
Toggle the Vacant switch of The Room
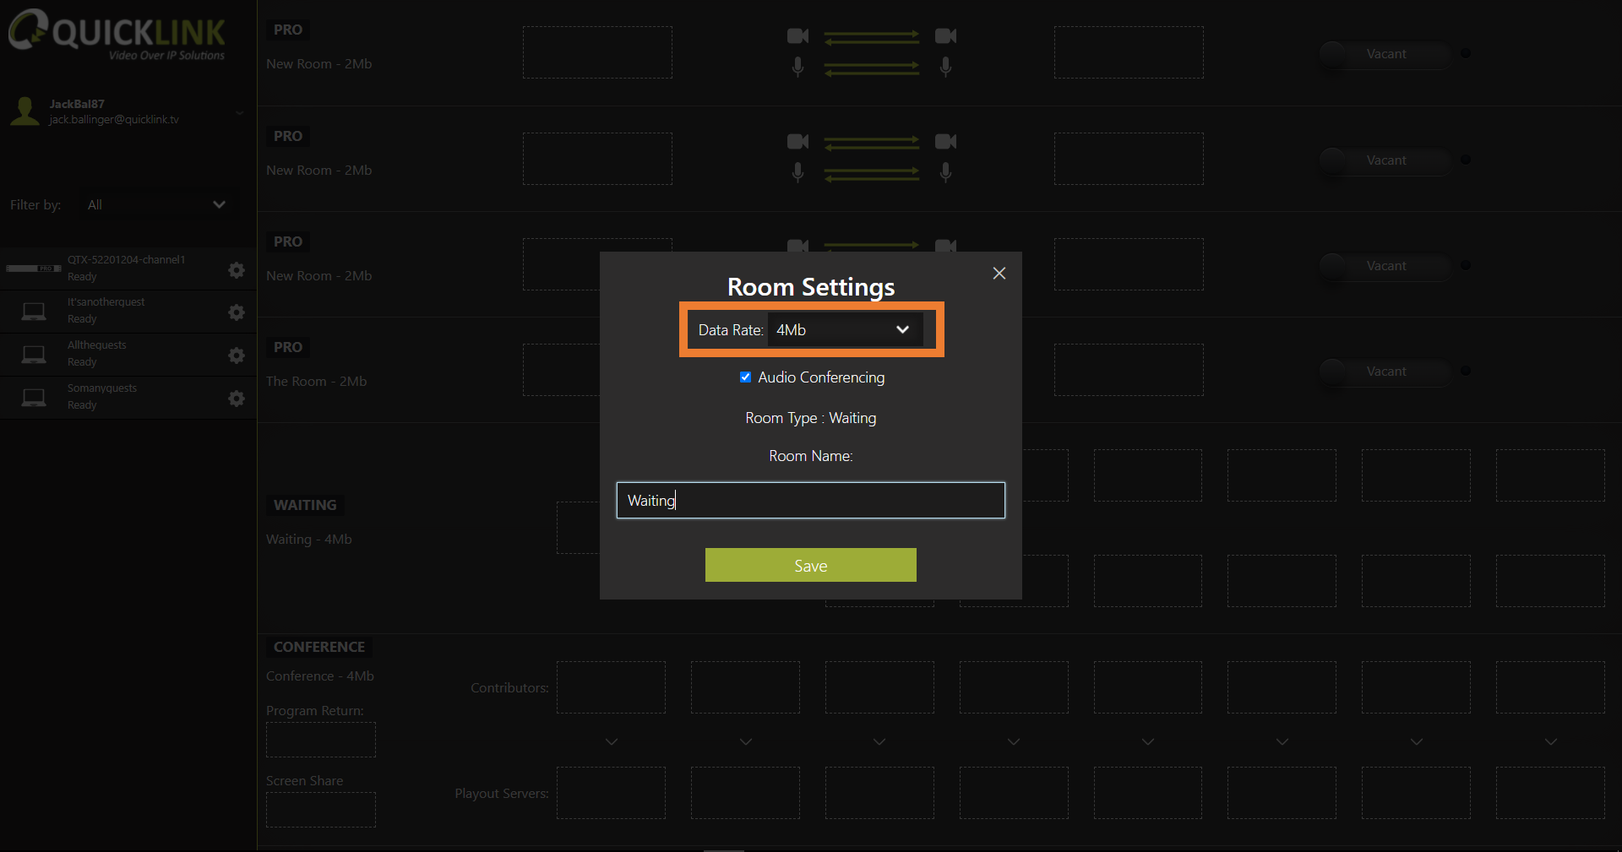(1384, 372)
